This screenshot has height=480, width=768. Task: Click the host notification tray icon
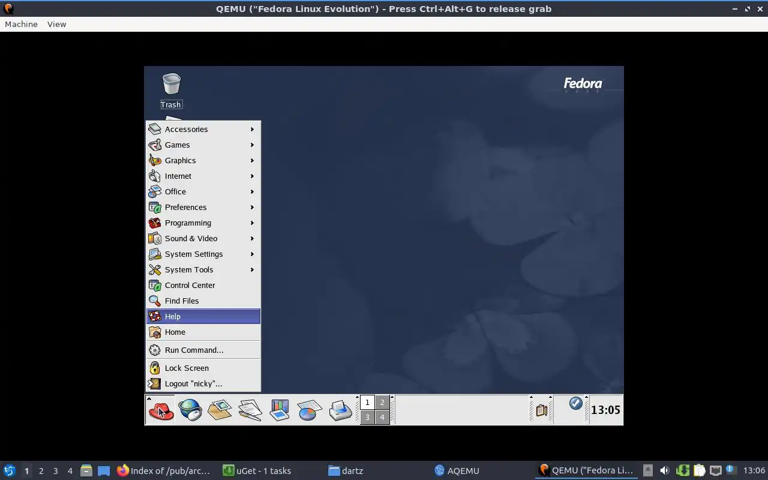tap(731, 470)
